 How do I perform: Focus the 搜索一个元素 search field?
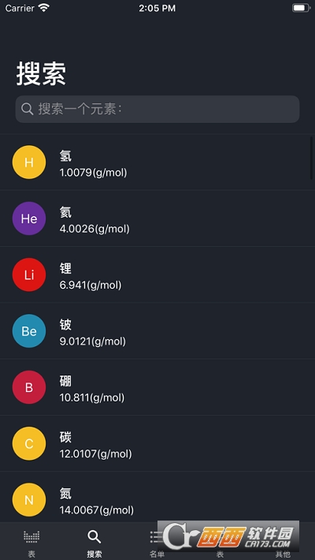157,109
